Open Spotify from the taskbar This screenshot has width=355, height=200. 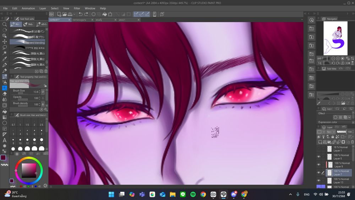tap(193, 194)
